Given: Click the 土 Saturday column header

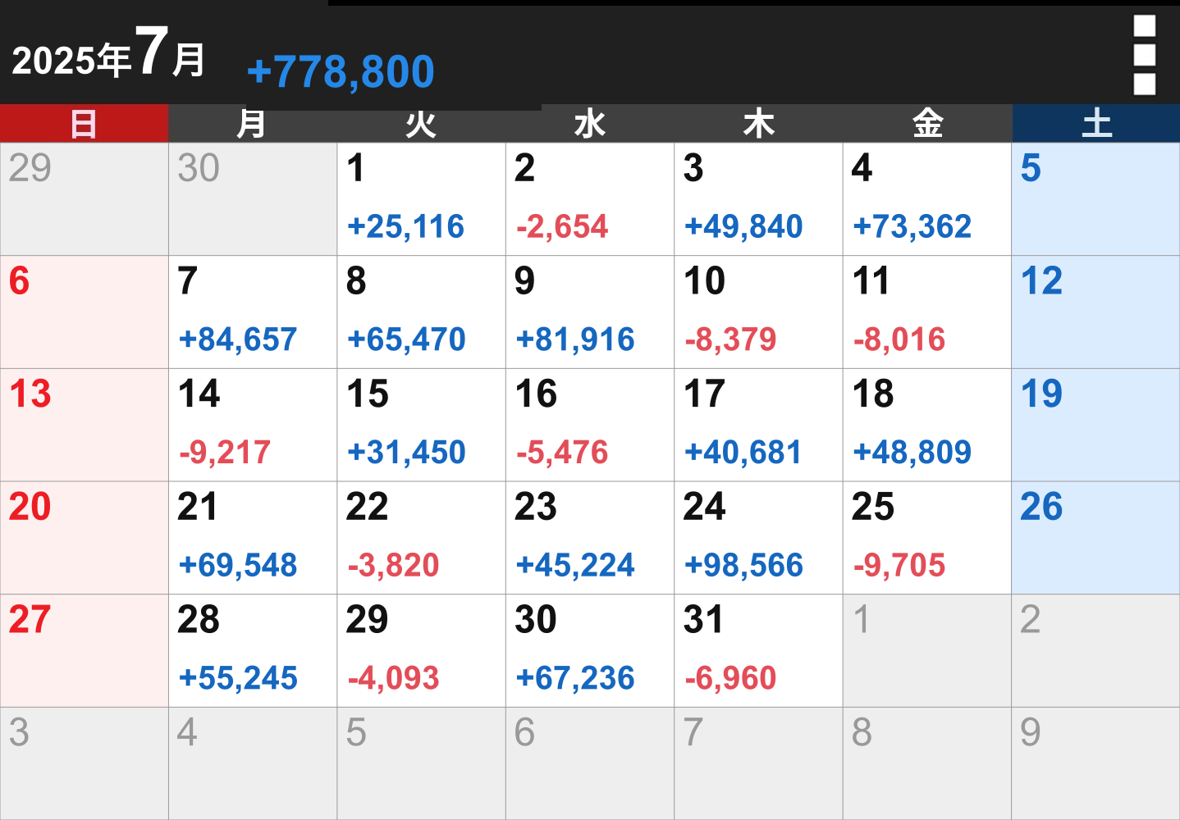Looking at the screenshot, I should (x=1096, y=124).
